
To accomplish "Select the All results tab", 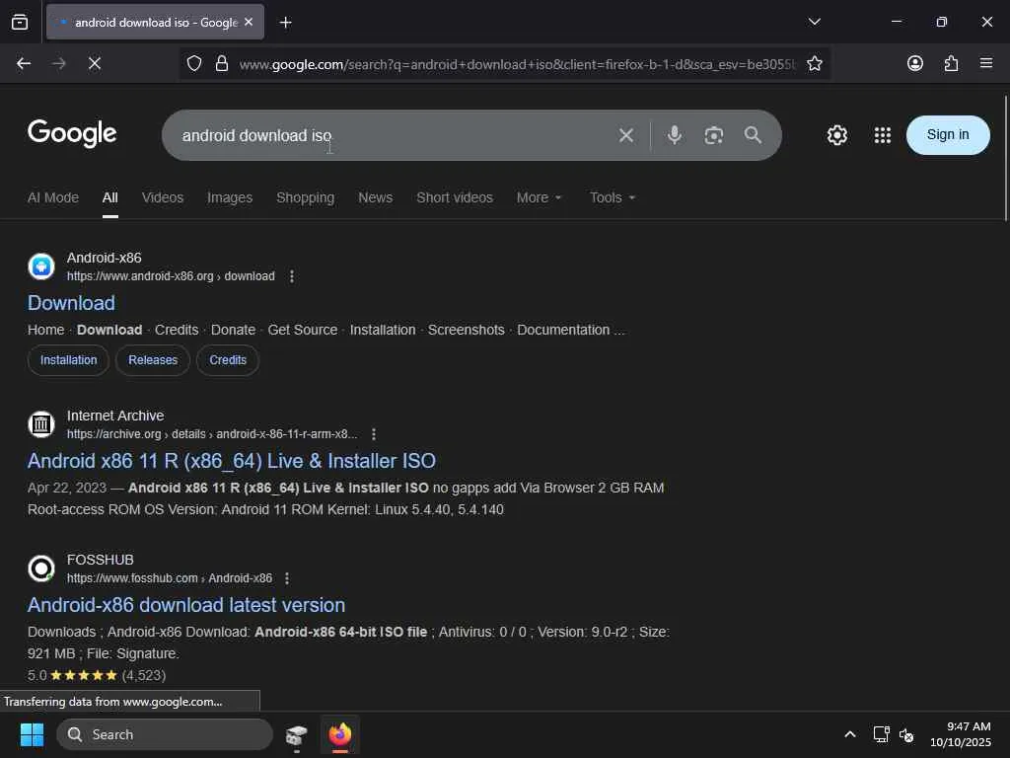I will [x=110, y=197].
